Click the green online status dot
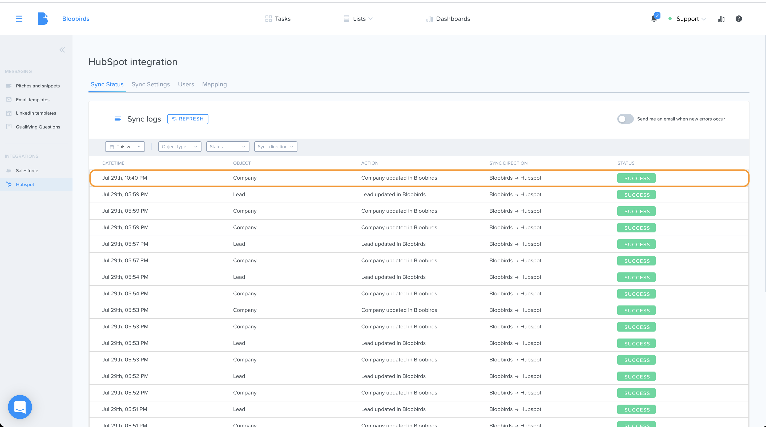 point(670,19)
